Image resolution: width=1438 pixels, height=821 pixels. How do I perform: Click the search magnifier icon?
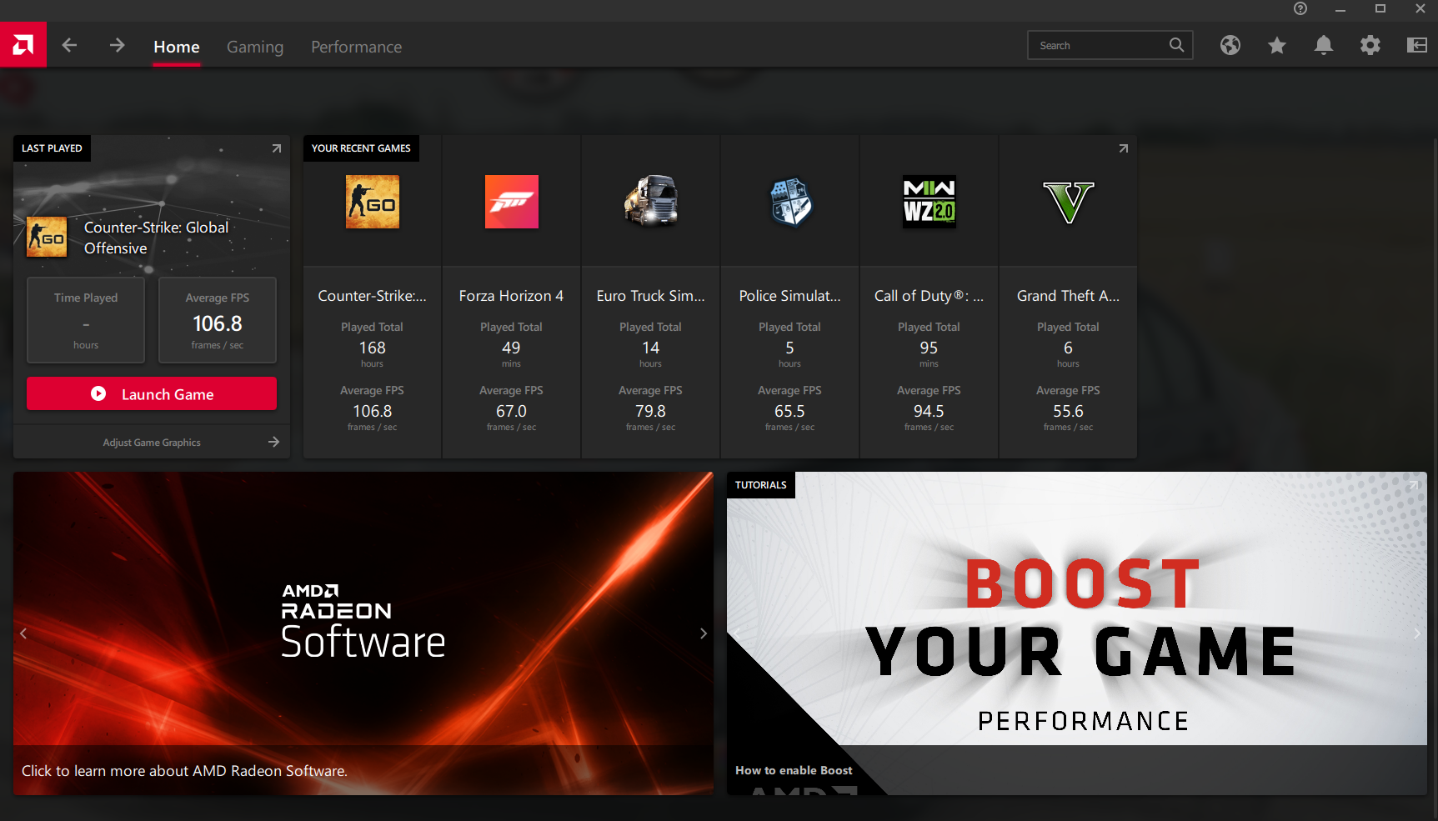[1176, 45]
